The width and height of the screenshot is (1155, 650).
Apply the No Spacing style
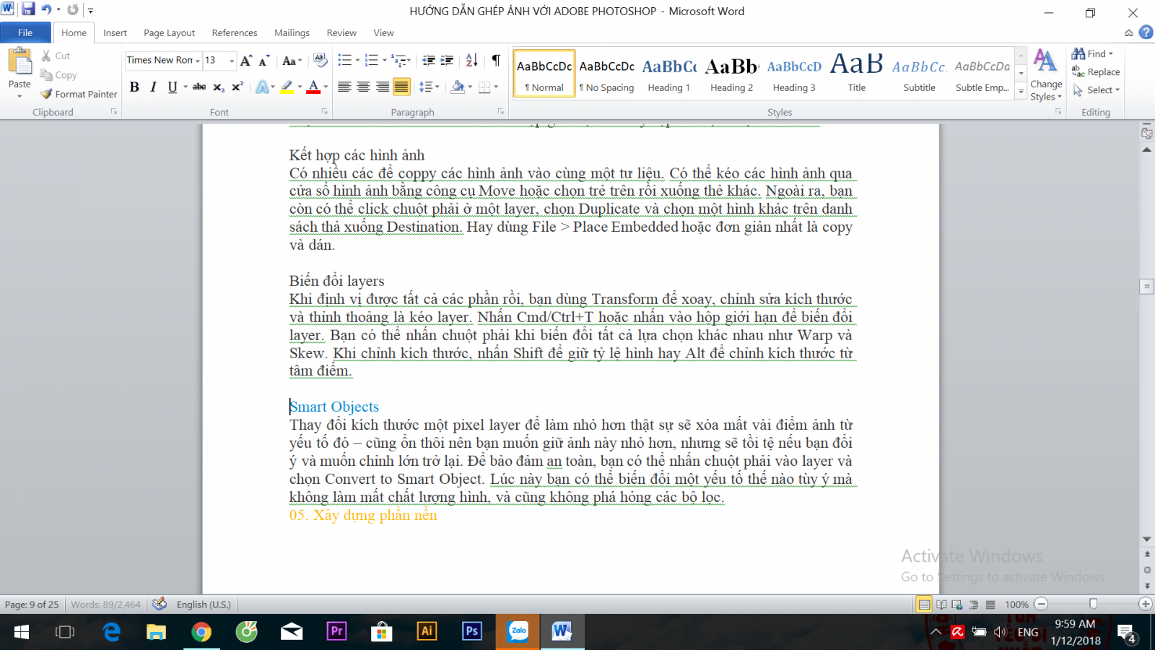coord(606,74)
